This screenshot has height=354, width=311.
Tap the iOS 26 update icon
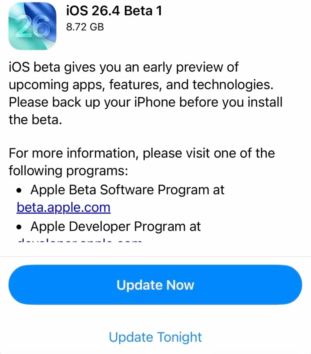[32, 26]
